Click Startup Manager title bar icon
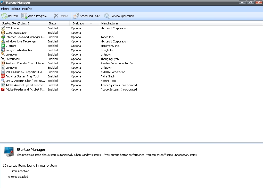 pos(2,2)
